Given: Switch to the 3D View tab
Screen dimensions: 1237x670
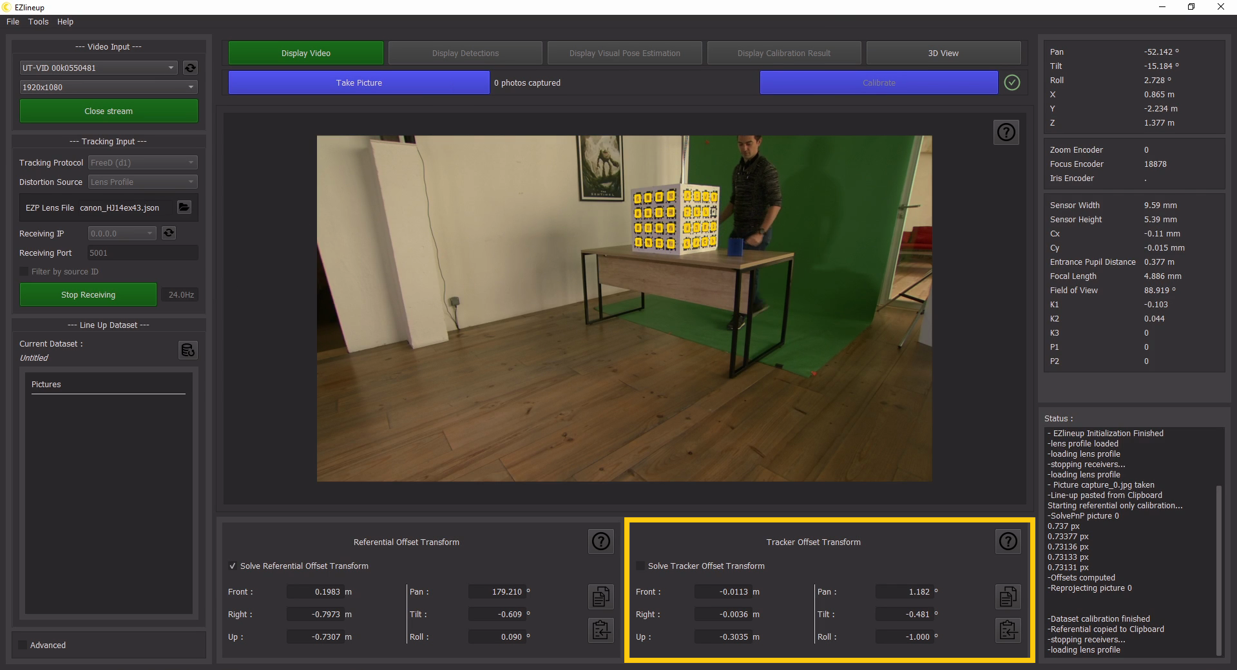Looking at the screenshot, I should [943, 53].
